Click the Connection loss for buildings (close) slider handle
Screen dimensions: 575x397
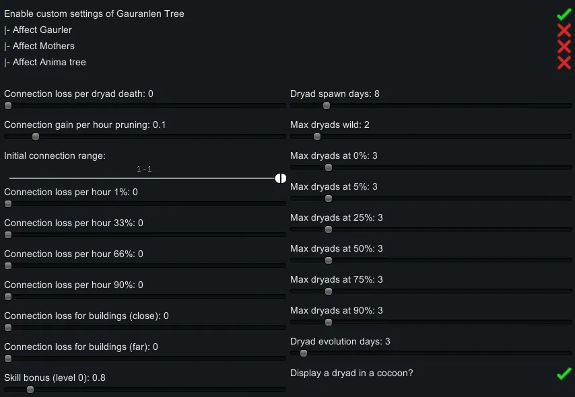8,328
